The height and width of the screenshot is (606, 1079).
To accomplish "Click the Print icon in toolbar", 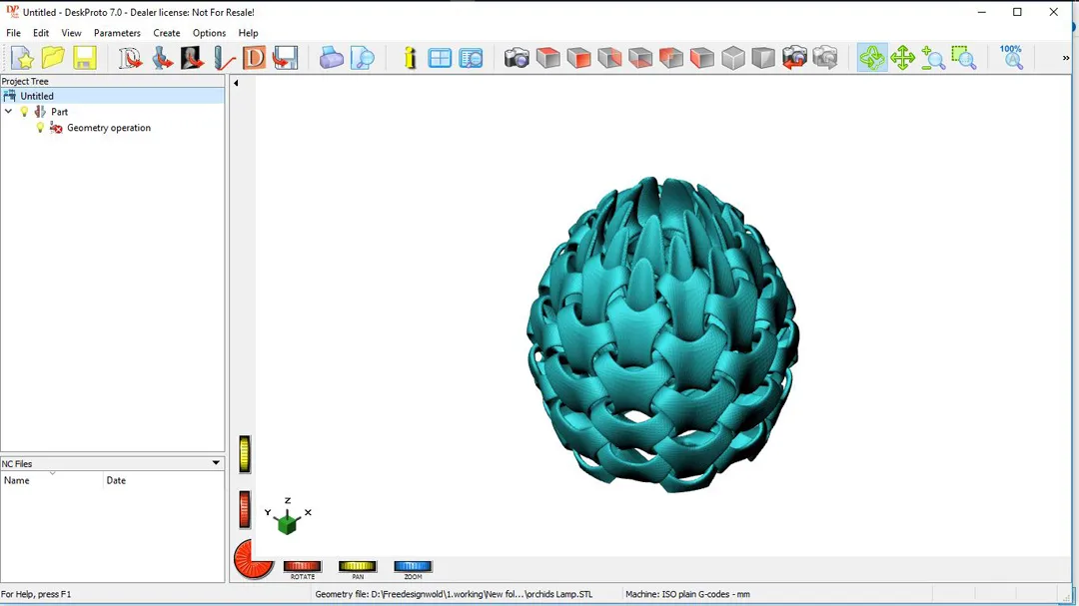I will (332, 58).
